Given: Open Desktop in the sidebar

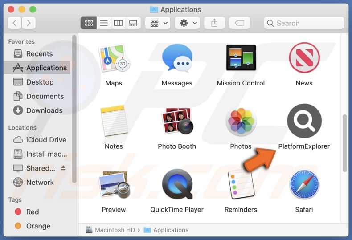Looking at the screenshot, I should (x=37, y=82).
